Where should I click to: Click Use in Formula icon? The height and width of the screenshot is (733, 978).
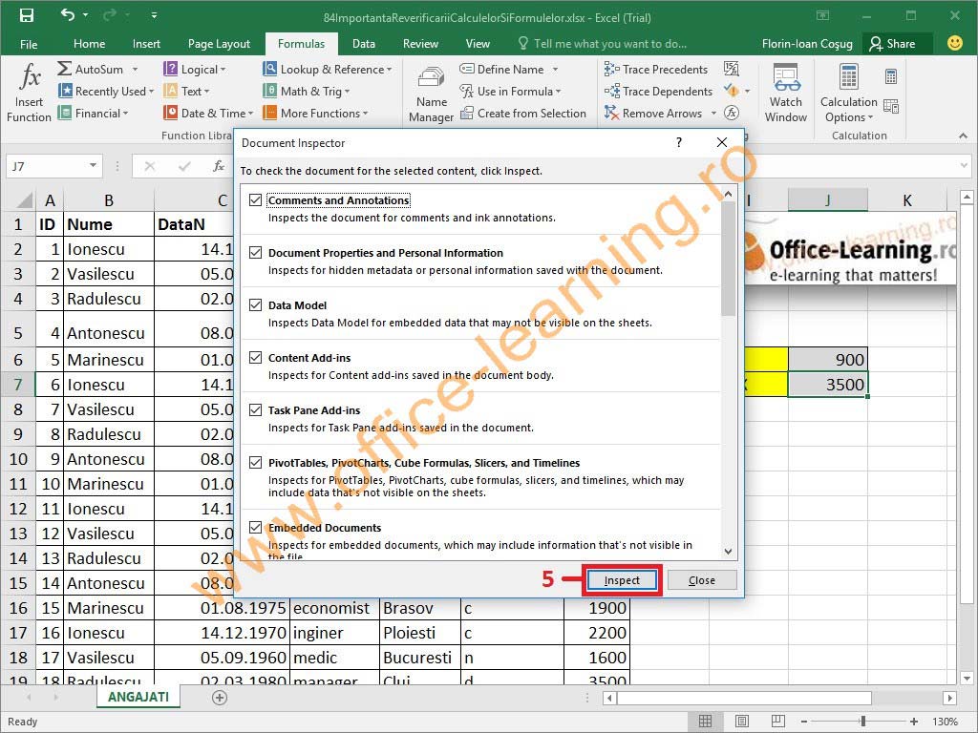466,91
